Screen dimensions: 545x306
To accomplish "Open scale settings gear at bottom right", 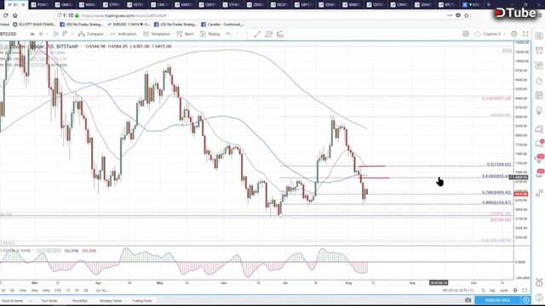I will [515, 291].
